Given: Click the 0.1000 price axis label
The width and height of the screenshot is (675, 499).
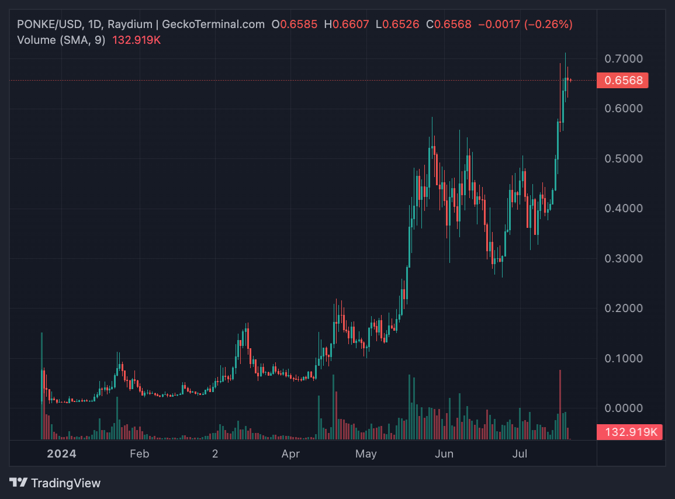Looking at the screenshot, I should 624,358.
